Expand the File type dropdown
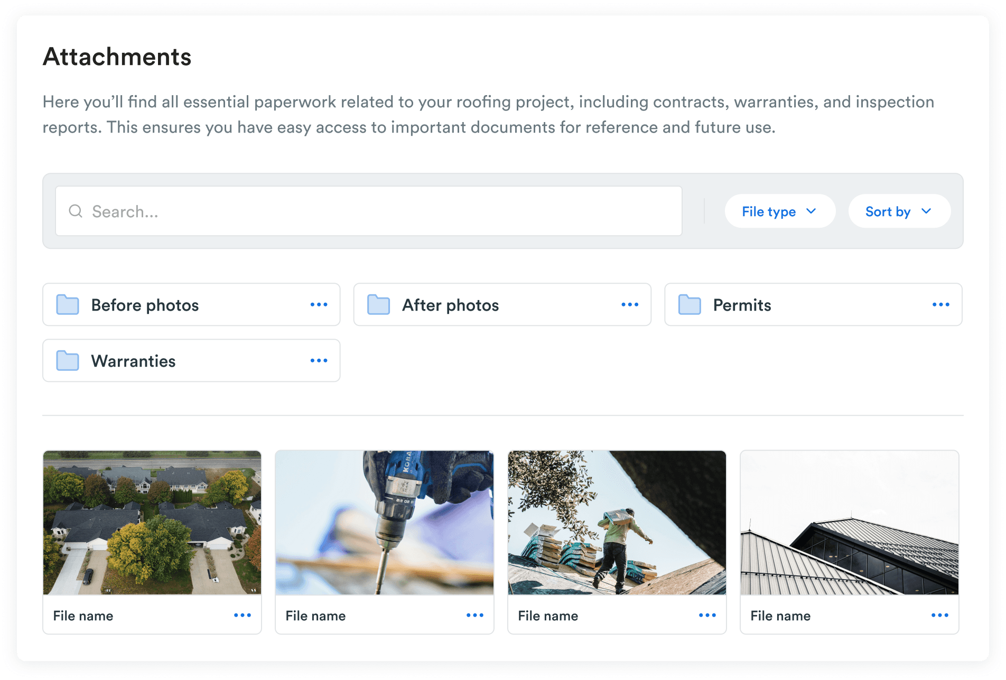 coord(780,211)
